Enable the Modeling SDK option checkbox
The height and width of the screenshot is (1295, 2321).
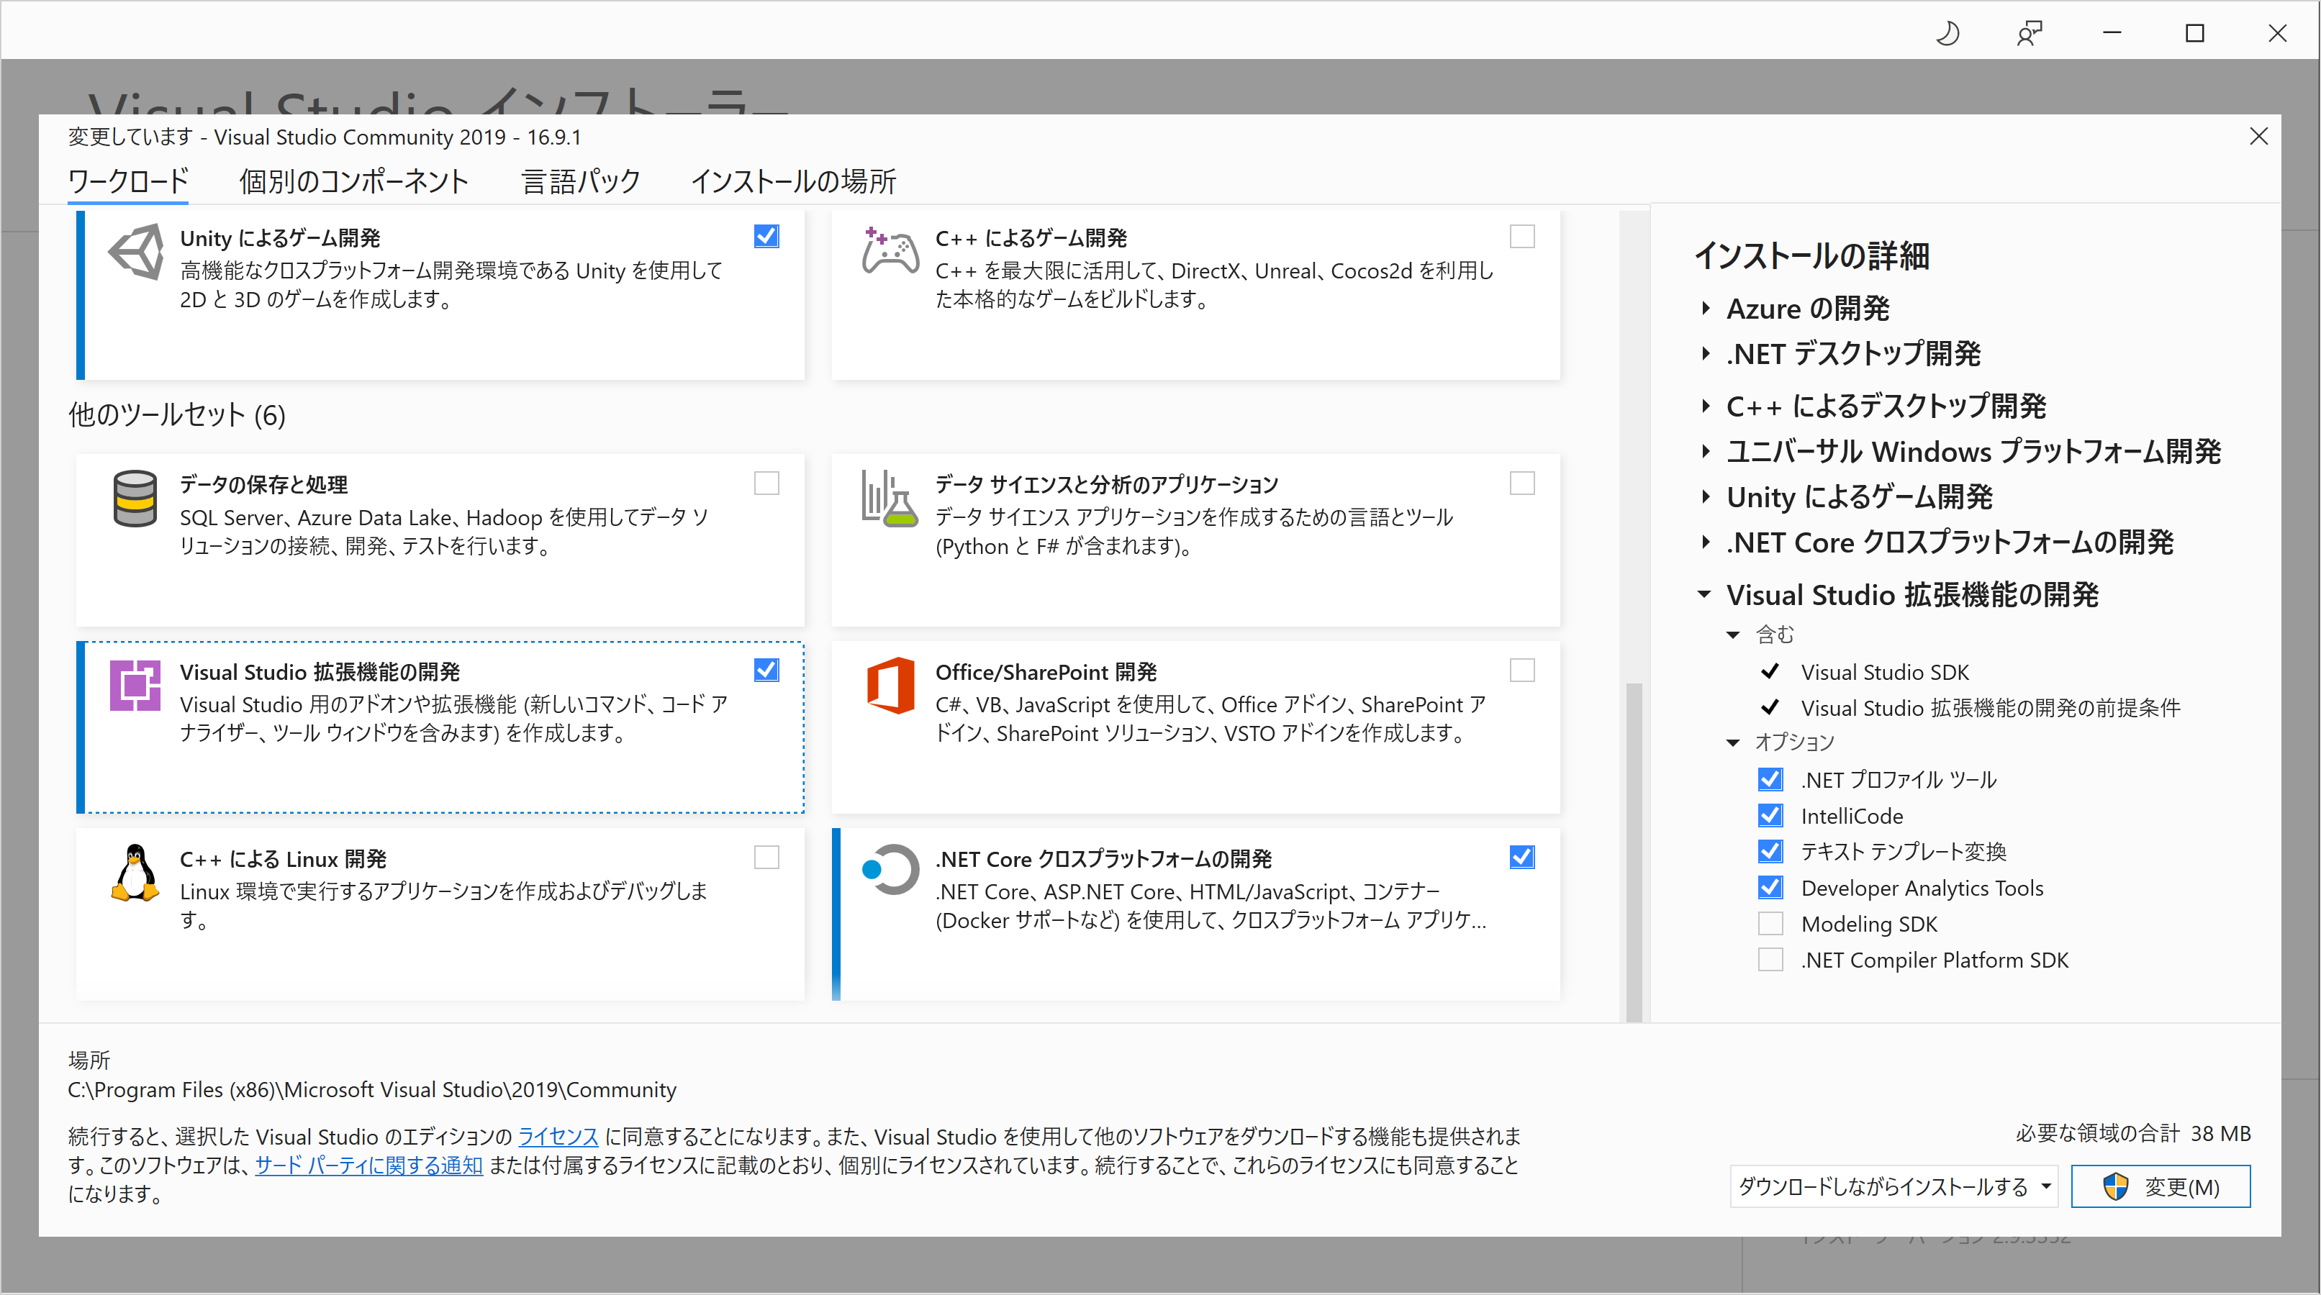pyautogui.click(x=1770, y=924)
